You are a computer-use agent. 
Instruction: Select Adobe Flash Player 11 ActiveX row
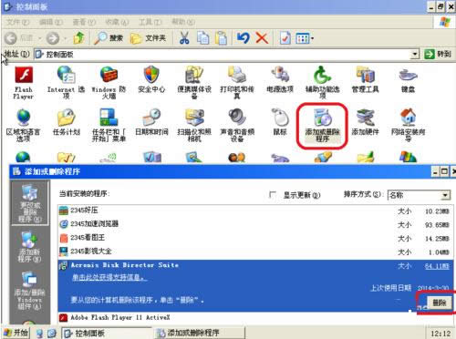(x=254, y=318)
